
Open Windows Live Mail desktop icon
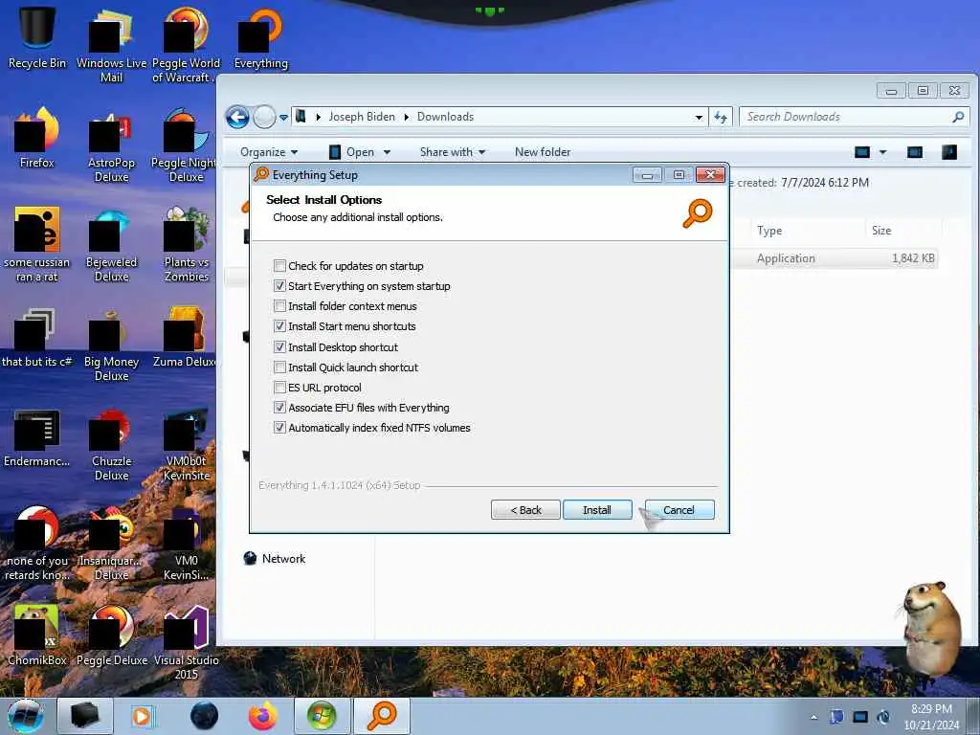(x=111, y=45)
